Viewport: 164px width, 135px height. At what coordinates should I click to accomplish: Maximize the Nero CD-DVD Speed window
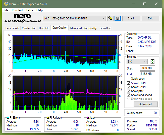(x=145, y=4)
